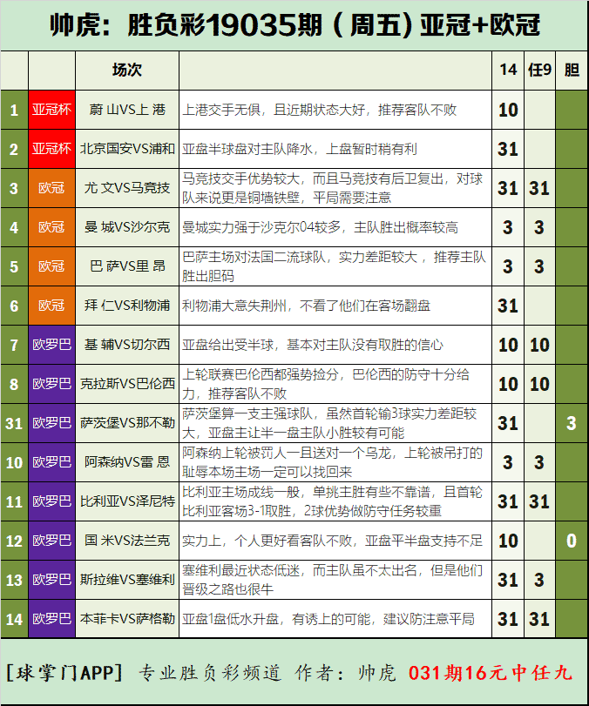Click the 胆 value '3' in 萨茨堡 row
The image size is (589, 706).
tap(572, 423)
